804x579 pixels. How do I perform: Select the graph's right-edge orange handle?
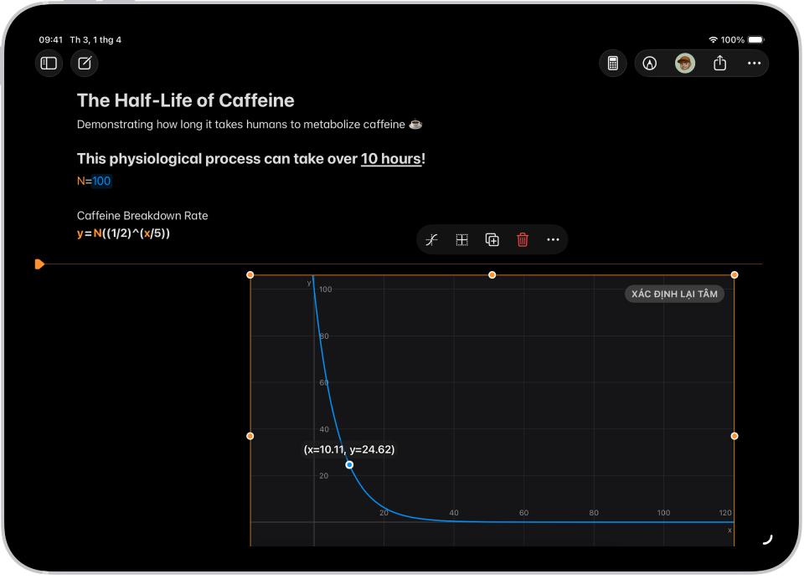point(734,436)
